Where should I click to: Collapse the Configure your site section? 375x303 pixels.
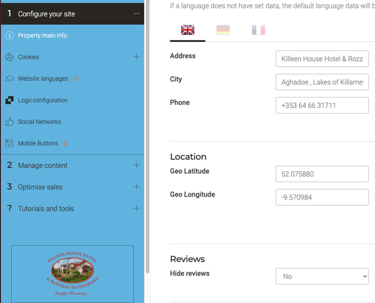(x=137, y=14)
